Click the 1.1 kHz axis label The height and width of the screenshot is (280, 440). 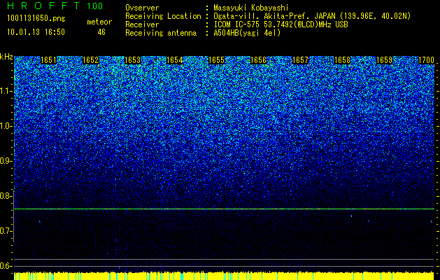(x=6, y=91)
